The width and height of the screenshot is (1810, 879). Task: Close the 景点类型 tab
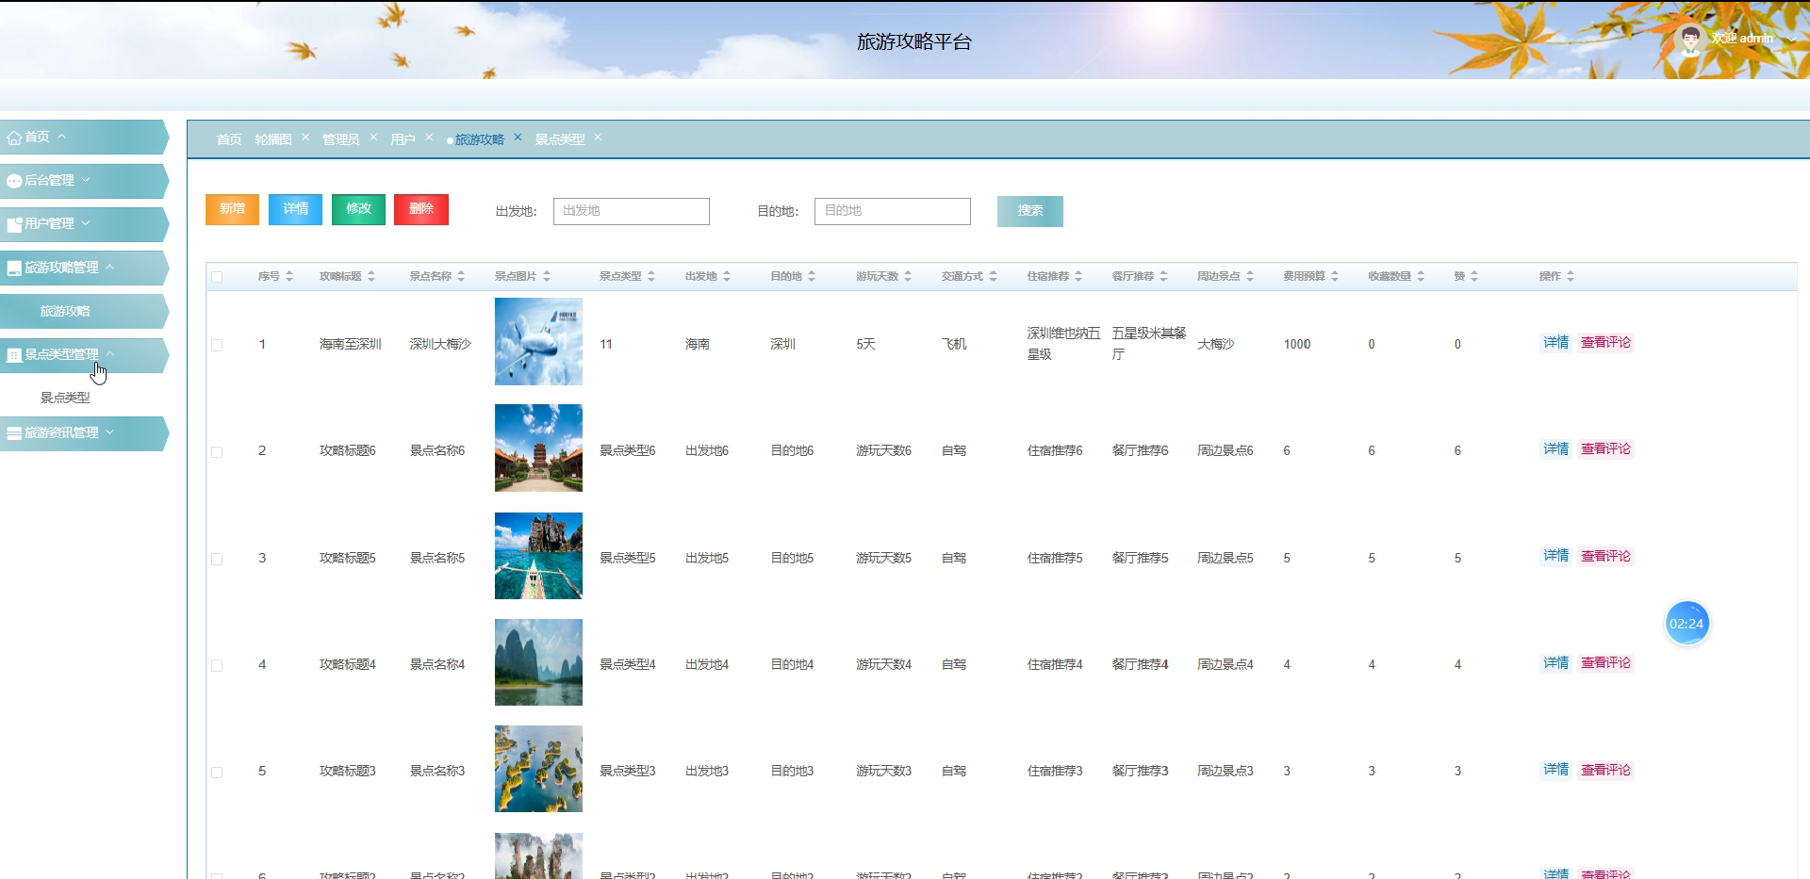coord(598,138)
